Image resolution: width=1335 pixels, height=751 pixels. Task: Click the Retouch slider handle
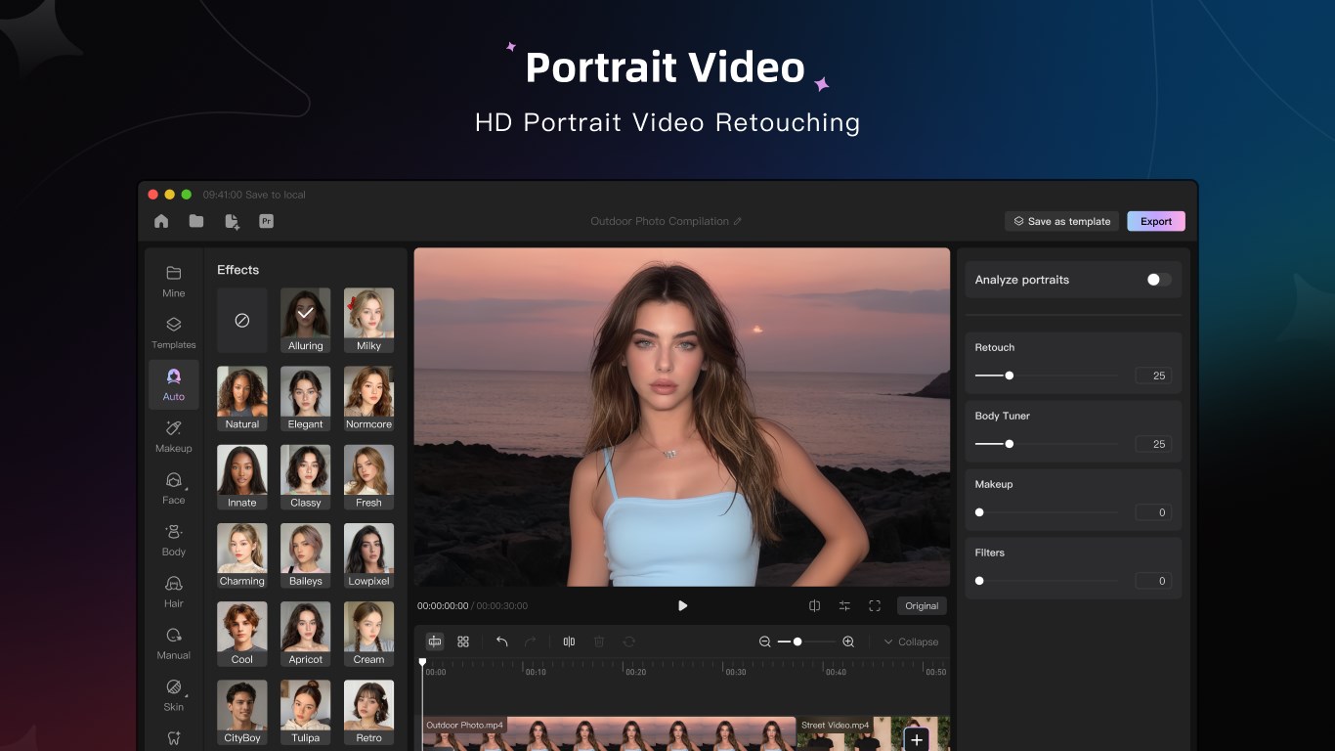tap(1010, 375)
